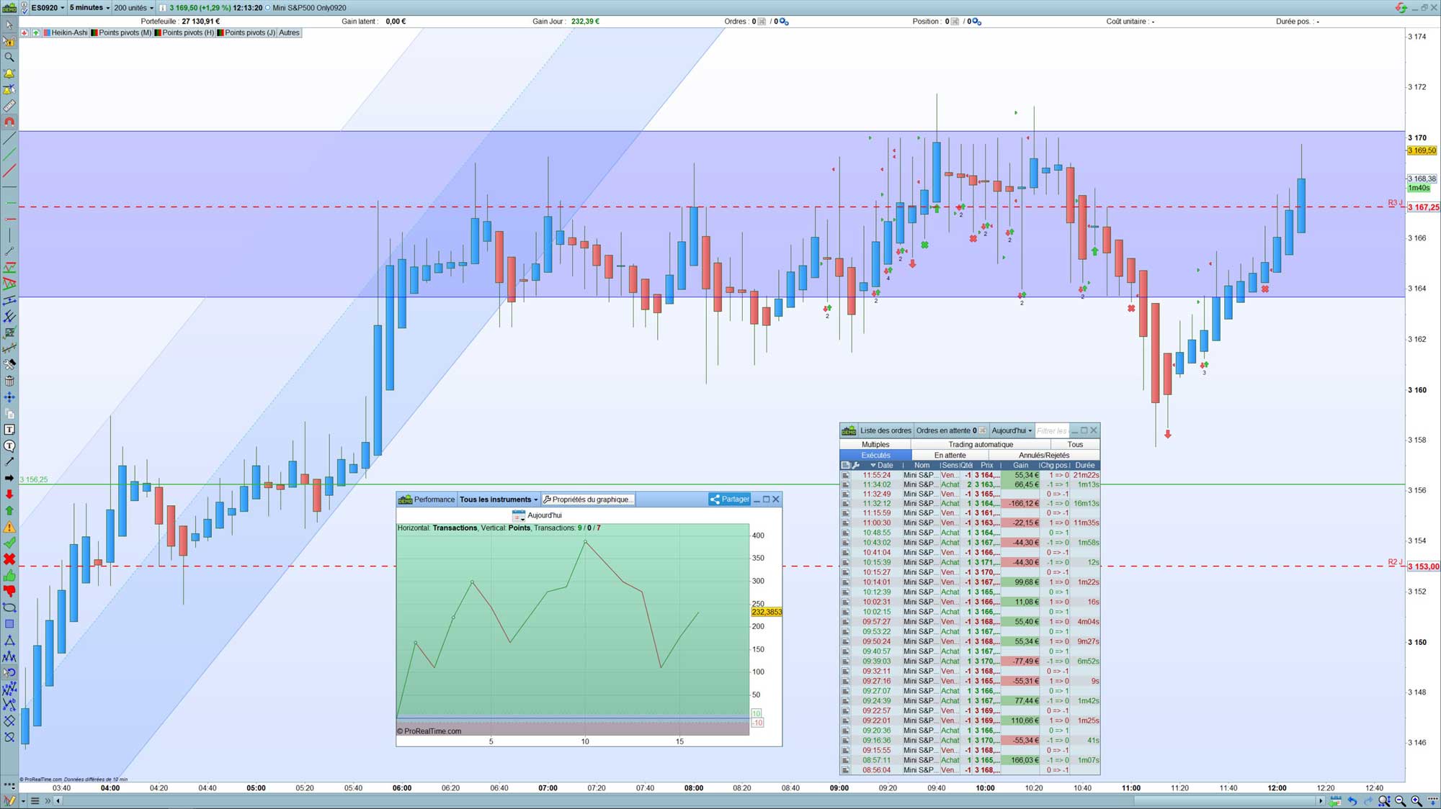Select the red X delete tool
The image size is (1441, 809).
pos(9,559)
